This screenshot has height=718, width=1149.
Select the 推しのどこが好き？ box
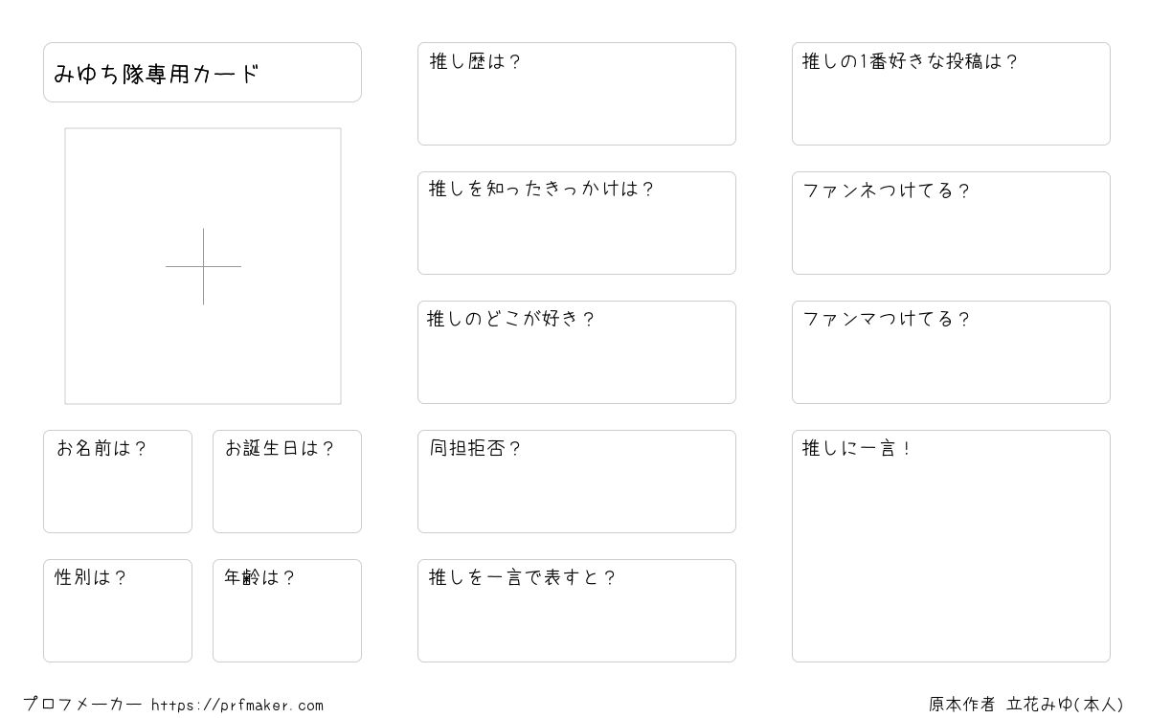(576, 352)
